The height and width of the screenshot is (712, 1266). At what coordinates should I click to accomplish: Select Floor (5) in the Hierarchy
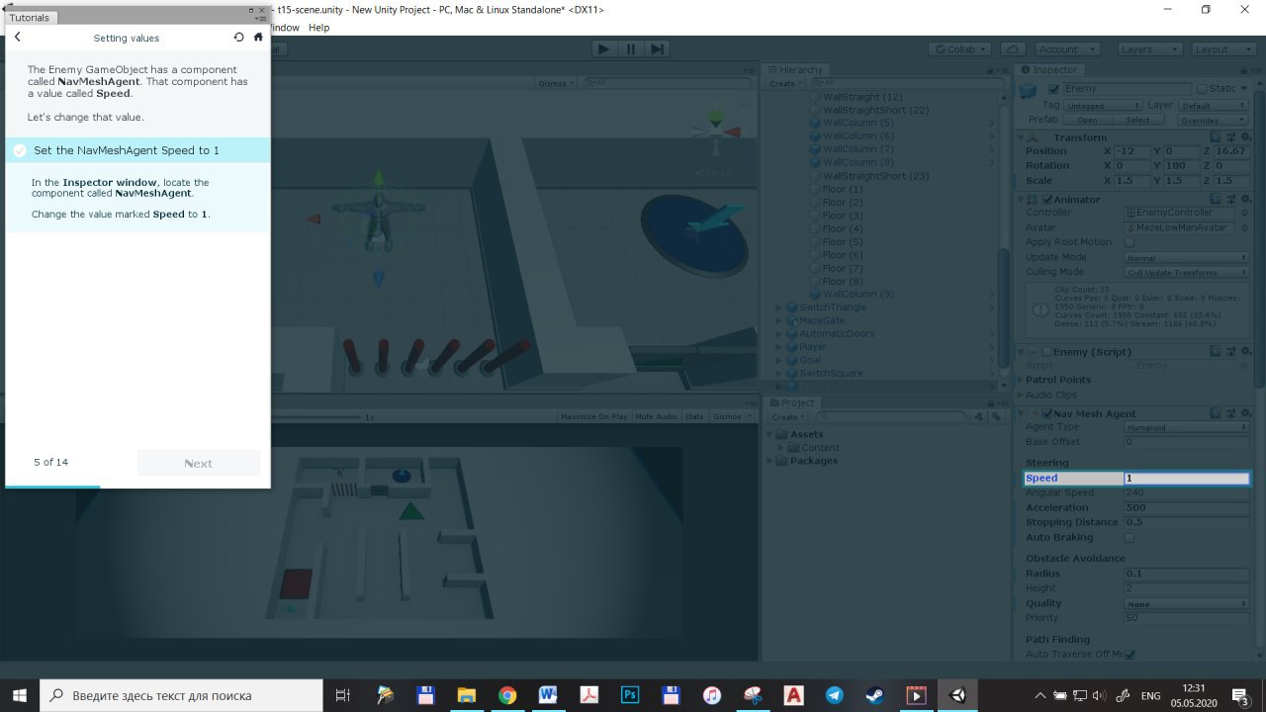point(843,241)
